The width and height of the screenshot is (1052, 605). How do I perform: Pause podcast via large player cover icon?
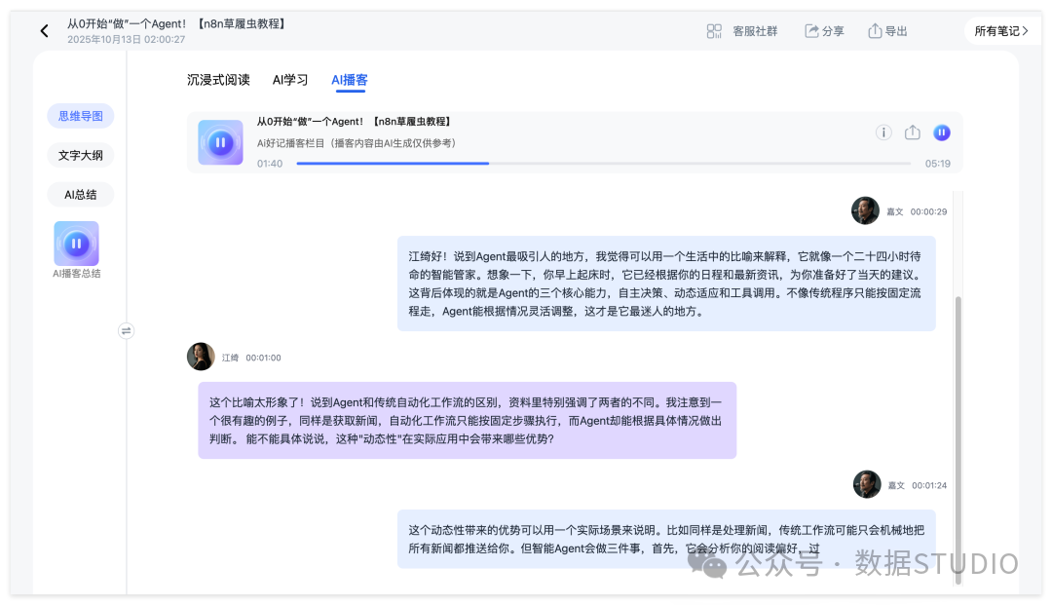pyautogui.click(x=221, y=142)
